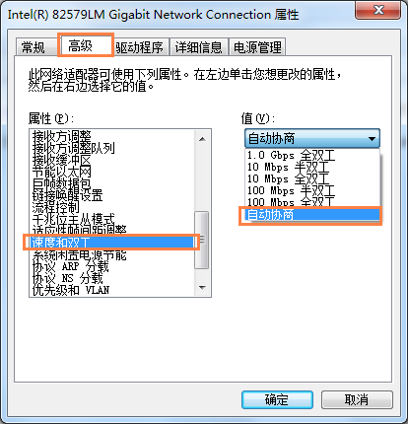Click the property list scrollbar thumb

click(202, 240)
